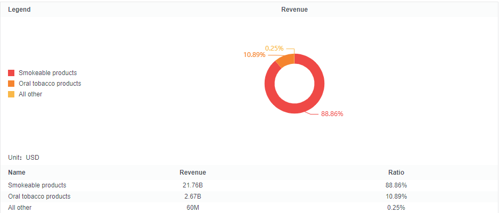Click the Unit: USD label

[23, 157]
